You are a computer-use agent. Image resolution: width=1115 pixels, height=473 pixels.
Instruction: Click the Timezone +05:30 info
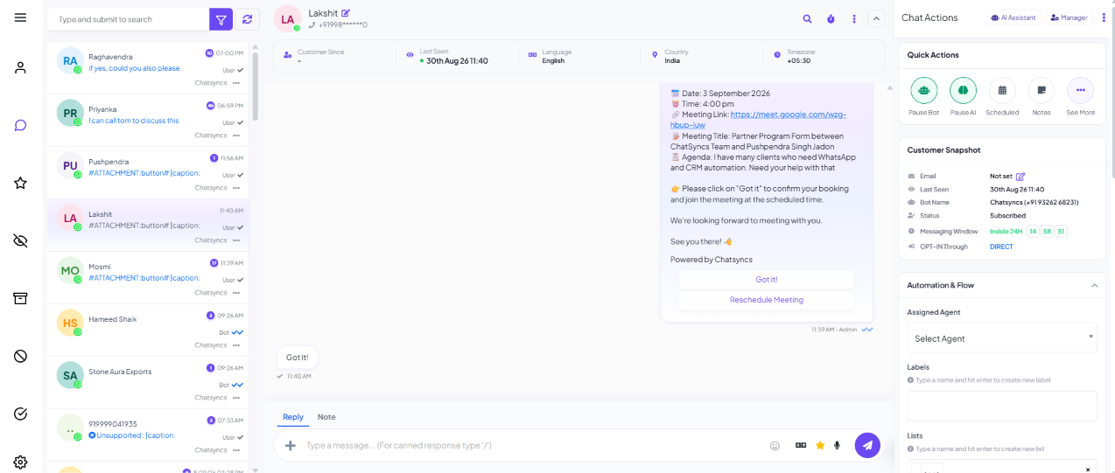pos(801,56)
